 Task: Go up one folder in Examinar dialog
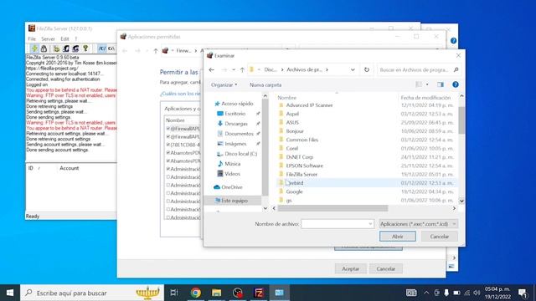click(x=242, y=69)
